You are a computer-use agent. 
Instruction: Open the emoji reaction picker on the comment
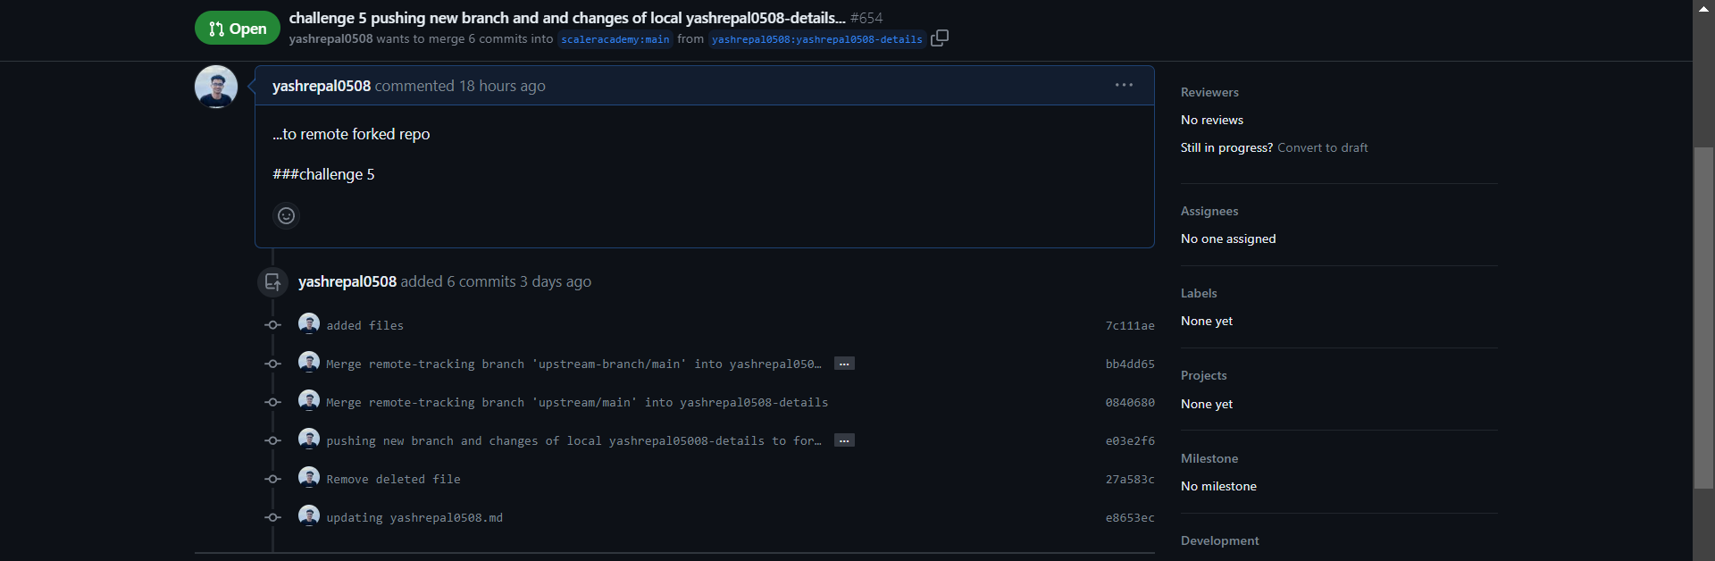(286, 215)
